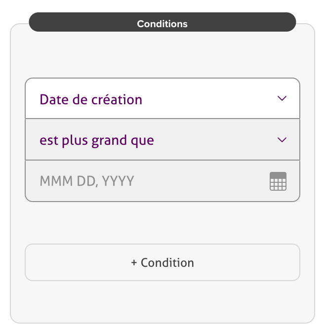Open the "Date de création" field dropdown
The height and width of the screenshot is (332, 326).
[163, 99]
